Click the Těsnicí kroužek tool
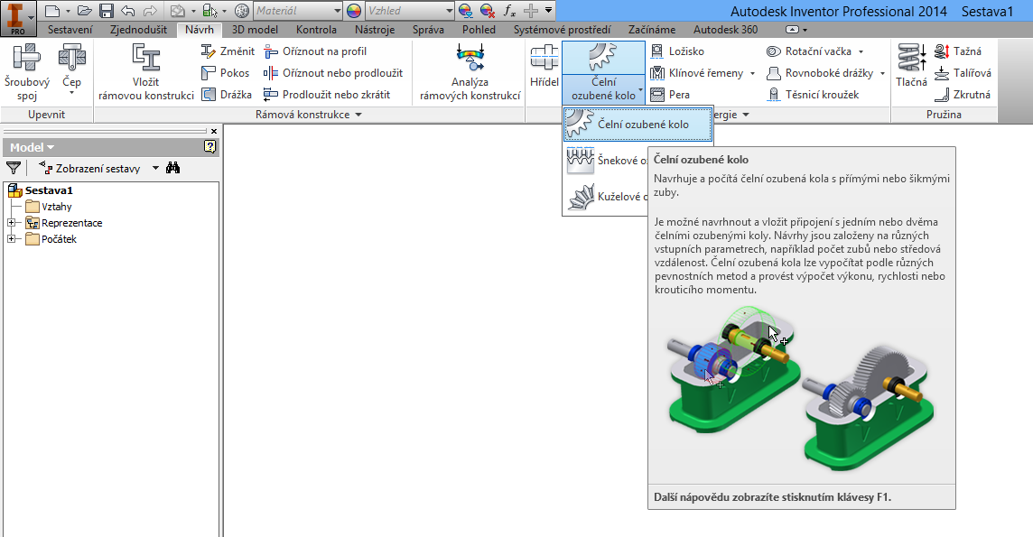 814,95
